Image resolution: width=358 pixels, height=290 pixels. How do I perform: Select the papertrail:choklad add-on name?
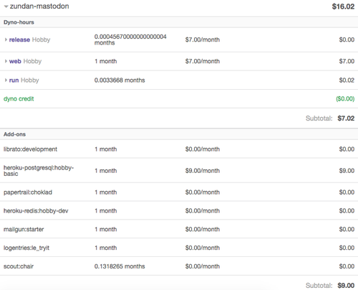coord(28,192)
